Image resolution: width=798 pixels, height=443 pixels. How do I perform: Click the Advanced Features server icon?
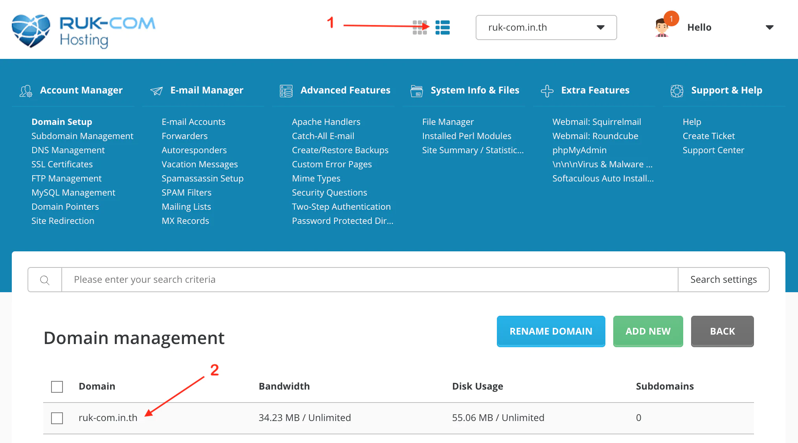pos(286,91)
